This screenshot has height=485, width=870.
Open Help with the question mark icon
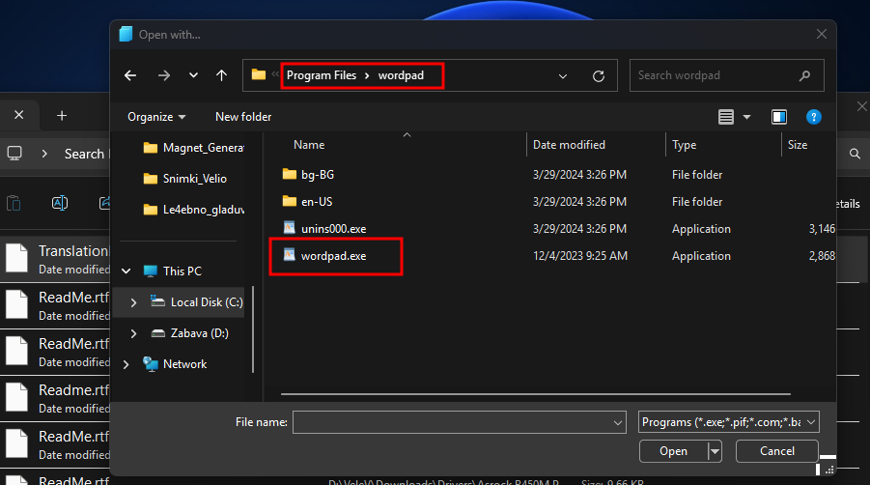(813, 117)
